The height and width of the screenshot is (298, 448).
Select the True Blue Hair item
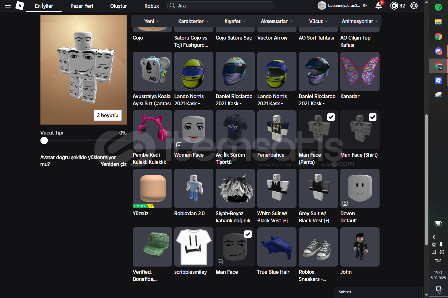click(x=277, y=247)
